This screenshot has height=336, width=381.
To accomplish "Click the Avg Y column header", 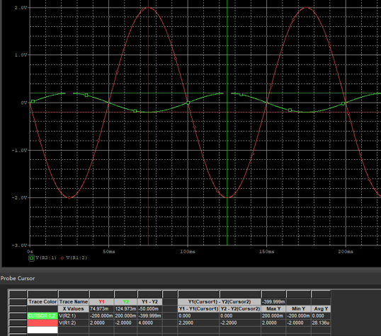I will (321, 309).
